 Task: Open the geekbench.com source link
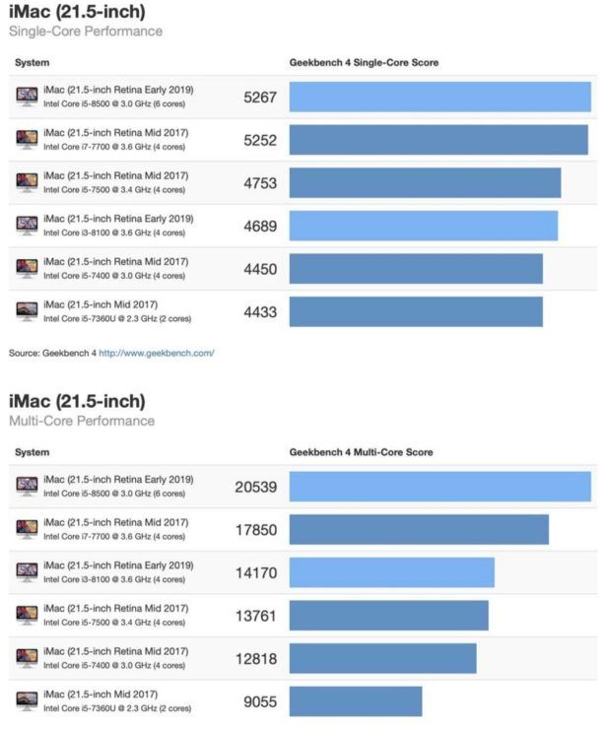(157, 353)
